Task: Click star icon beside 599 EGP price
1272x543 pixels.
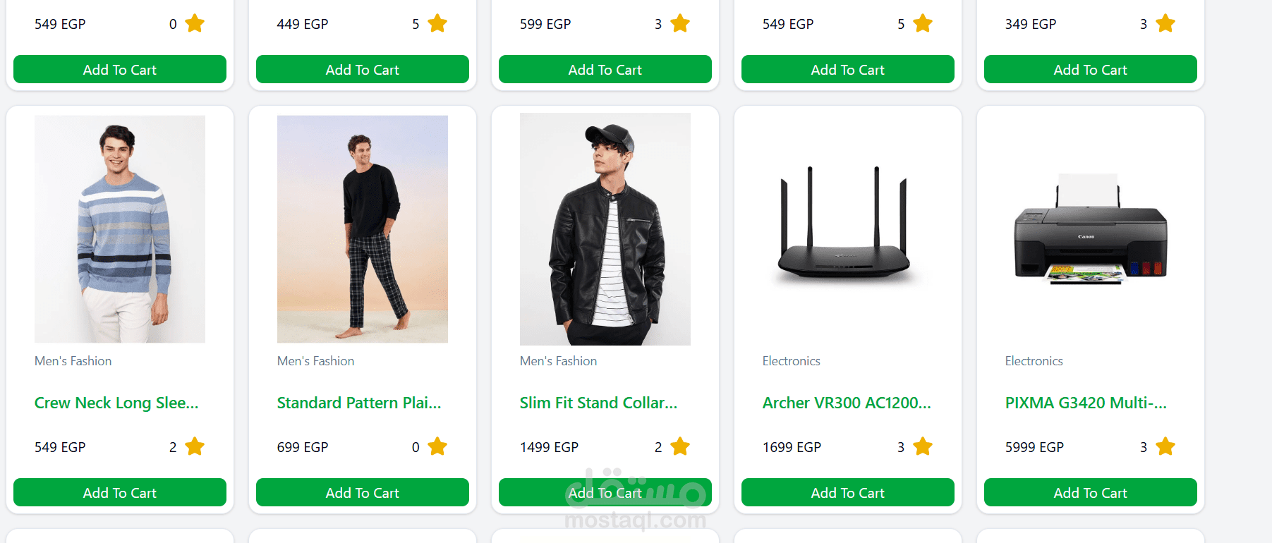Action: (x=680, y=24)
